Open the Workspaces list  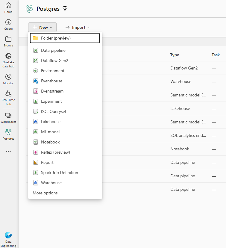(8, 118)
